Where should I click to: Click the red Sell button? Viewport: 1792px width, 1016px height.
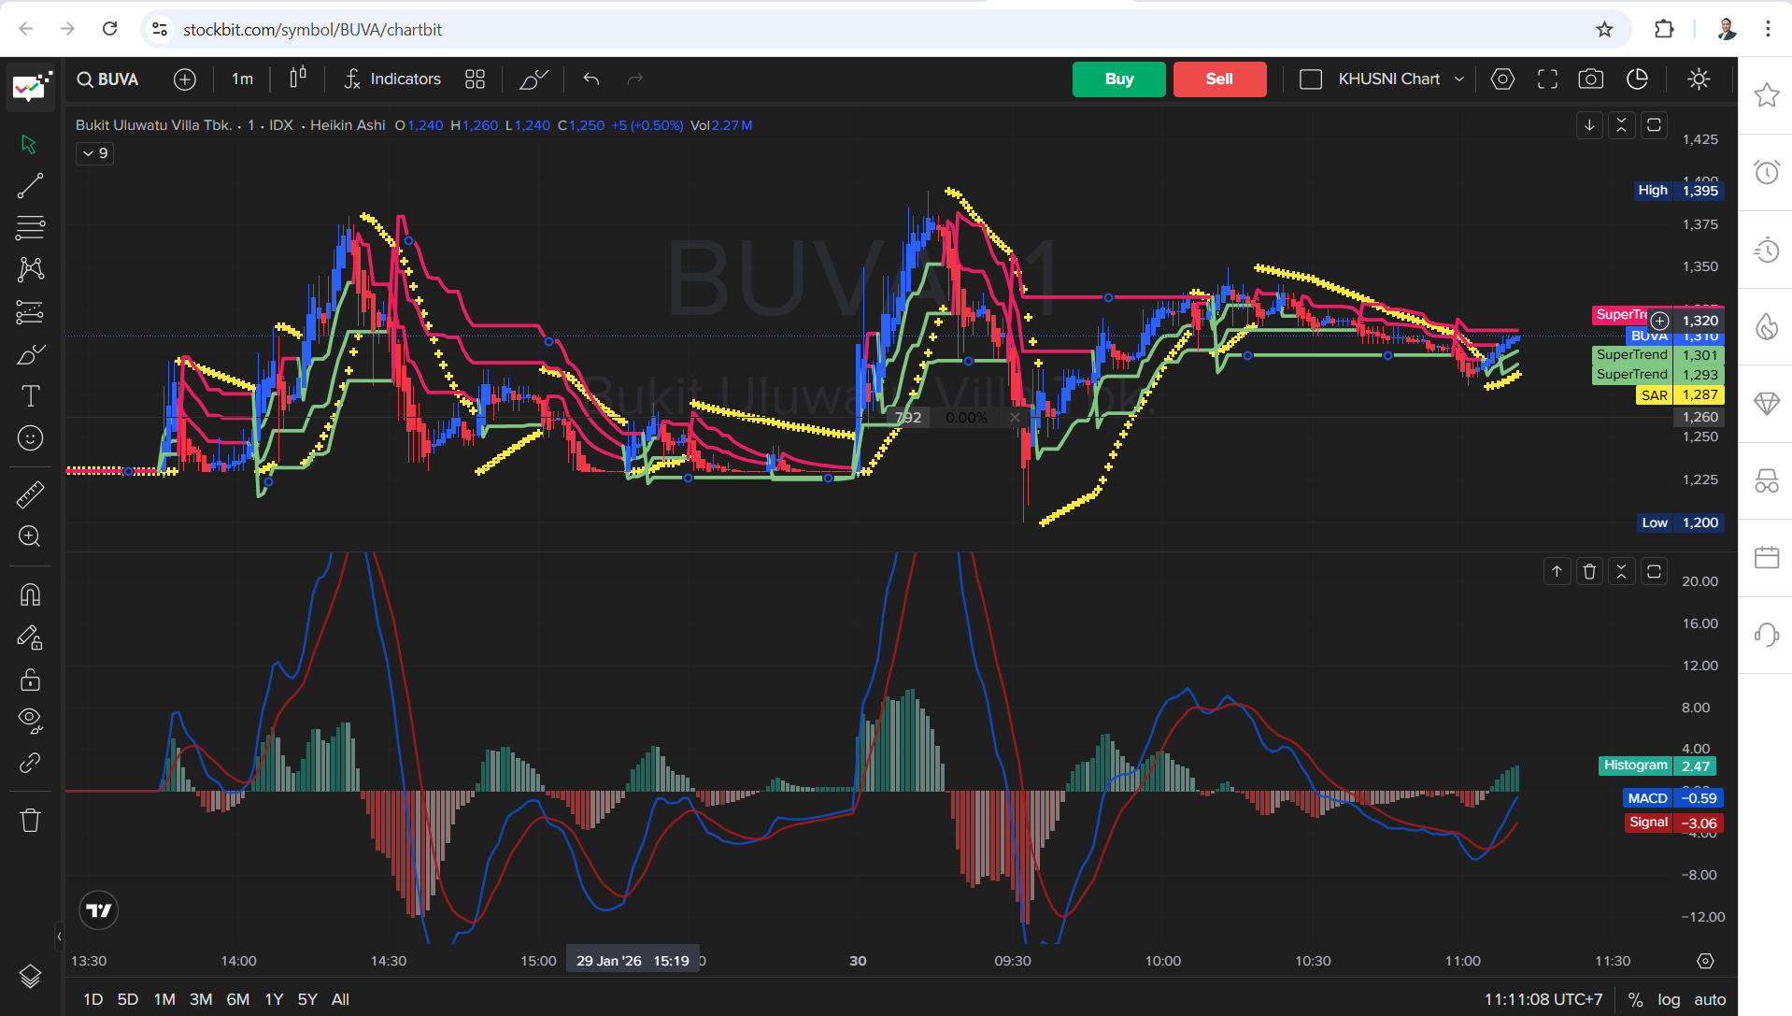(x=1219, y=79)
